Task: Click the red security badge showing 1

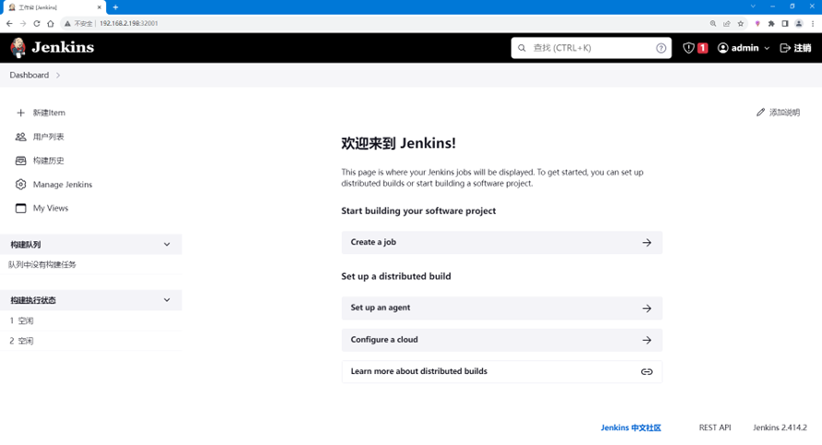Action: coord(703,48)
